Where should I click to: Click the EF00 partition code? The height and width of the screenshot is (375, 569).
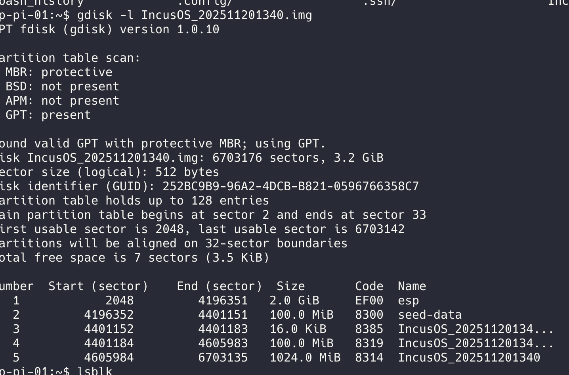click(369, 300)
